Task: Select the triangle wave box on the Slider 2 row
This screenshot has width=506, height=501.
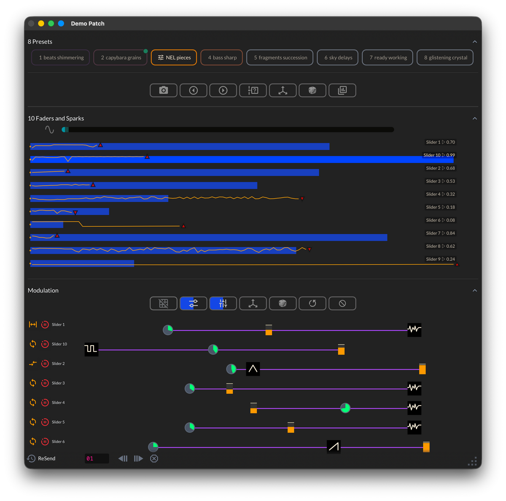Action: (x=253, y=369)
